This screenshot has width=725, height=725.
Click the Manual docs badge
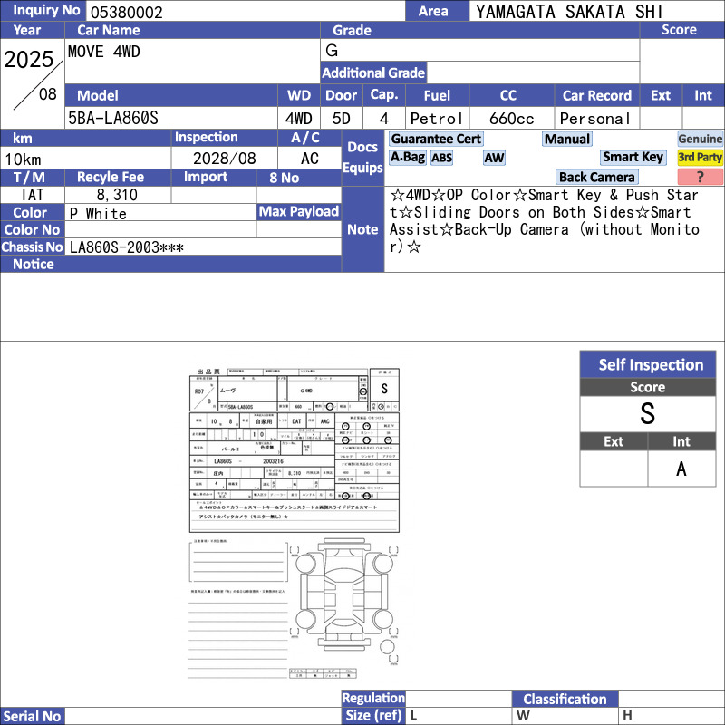pos(567,139)
